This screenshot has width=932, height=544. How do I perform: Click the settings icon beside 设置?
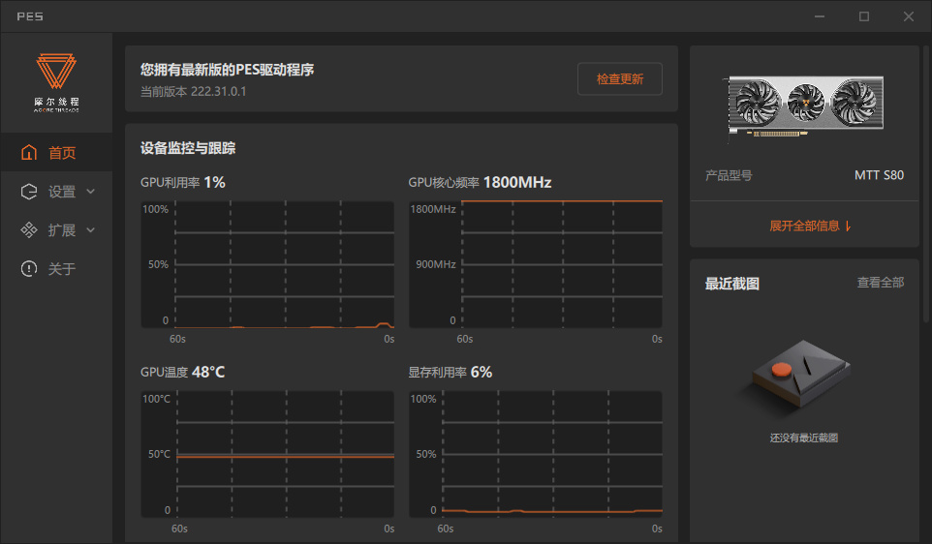click(x=29, y=192)
